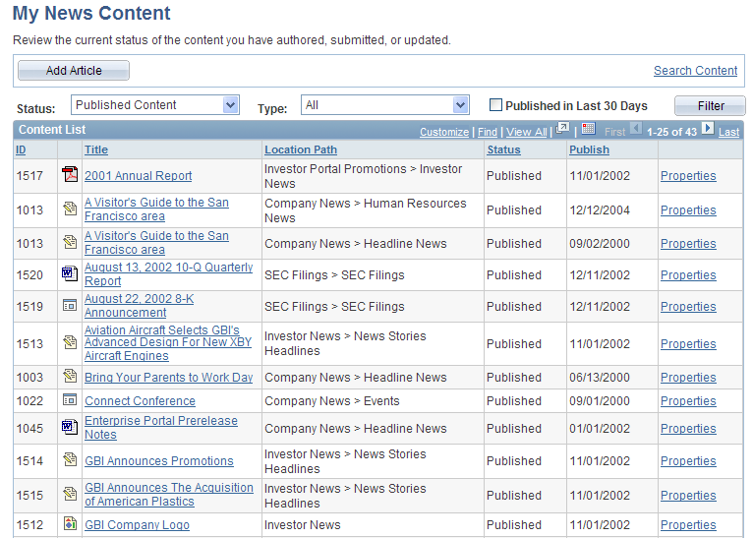Image resolution: width=753 pixels, height=538 pixels.
Task: Click the Word icon for Enterprise Portal Prerelease Notes
Action: coord(70,427)
